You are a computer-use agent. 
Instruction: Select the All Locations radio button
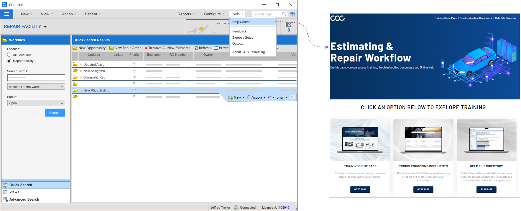click(9, 55)
